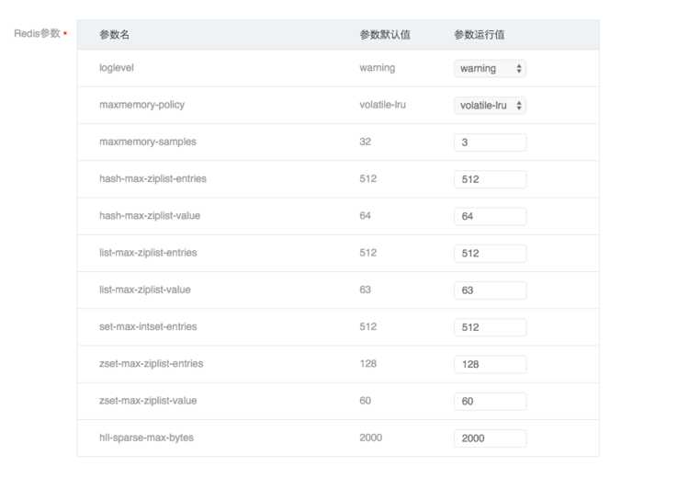Image resolution: width=689 pixels, height=478 pixels.
Task: Click the Redis参数 form label
Action: (x=37, y=33)
